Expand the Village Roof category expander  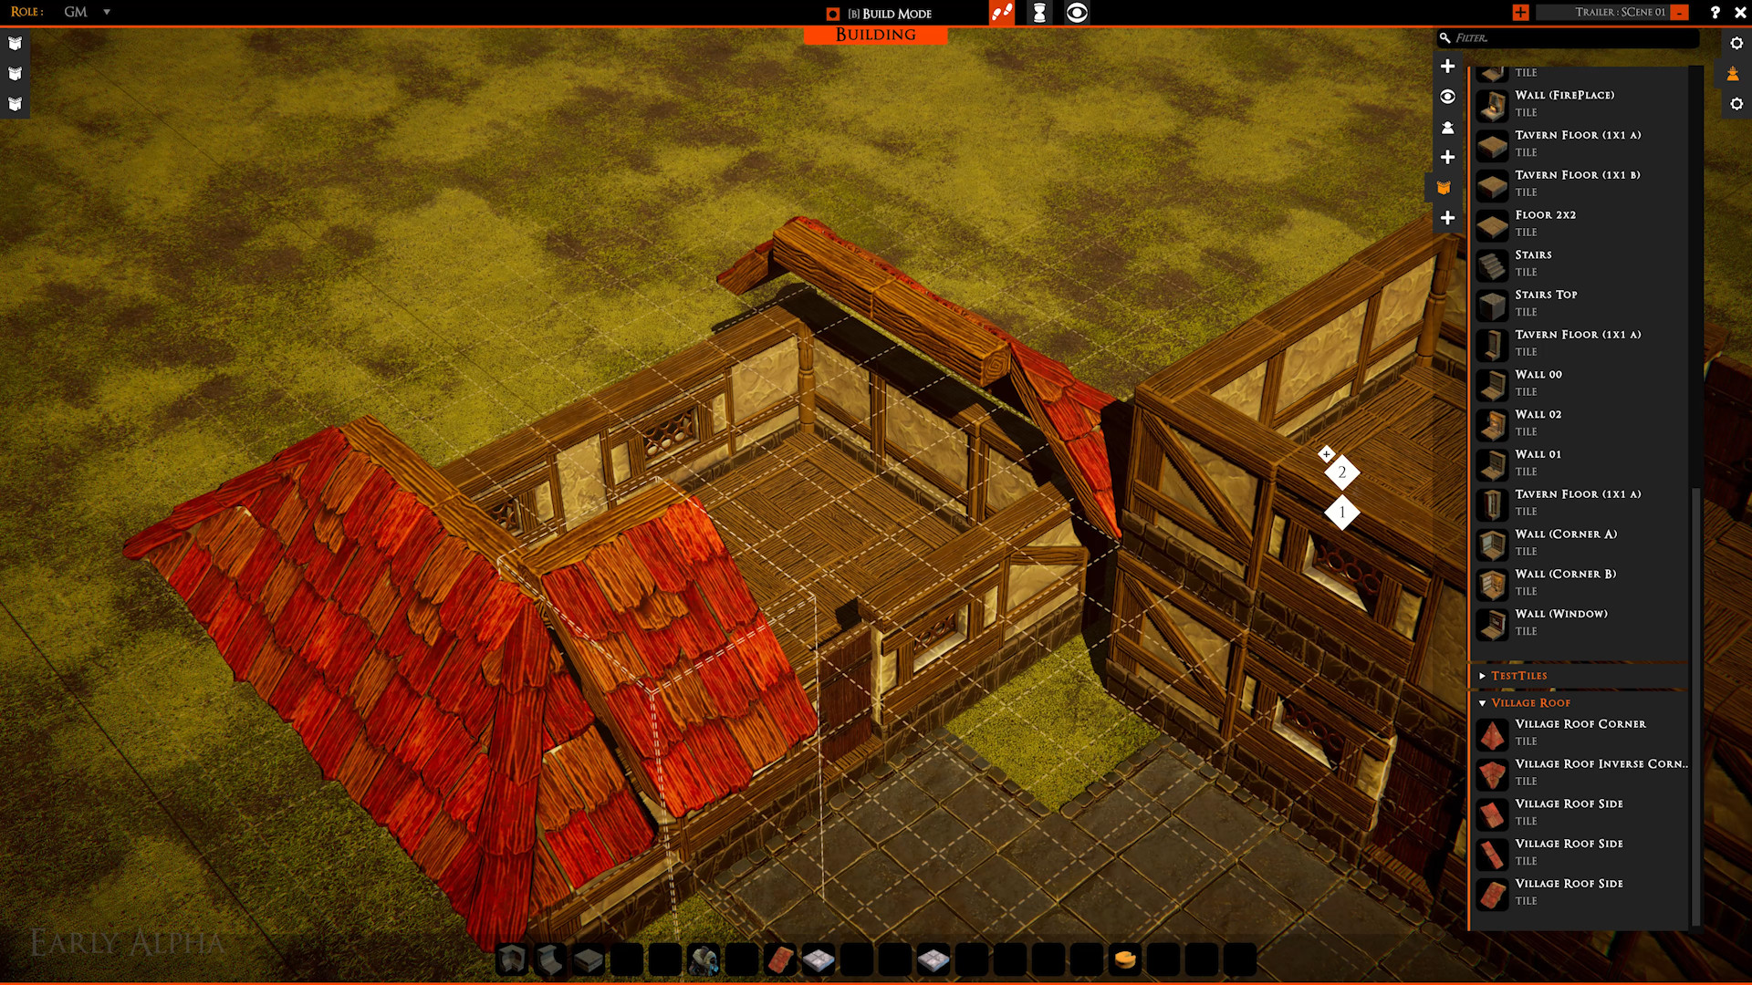point(1483,701)
